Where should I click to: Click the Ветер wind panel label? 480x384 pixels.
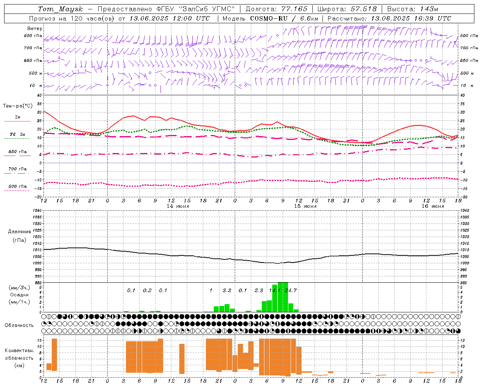pyautogui.click(x=35, y=28)
